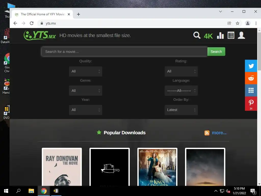261x196 pixels.
Task: Expand the Language dropdown
Action: pos(181,91)
